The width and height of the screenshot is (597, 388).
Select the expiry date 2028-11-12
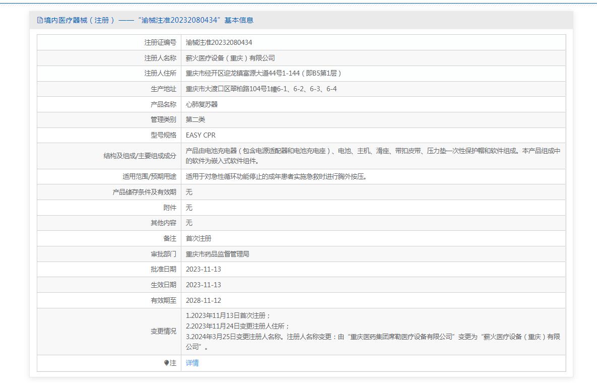coord(203,300)
